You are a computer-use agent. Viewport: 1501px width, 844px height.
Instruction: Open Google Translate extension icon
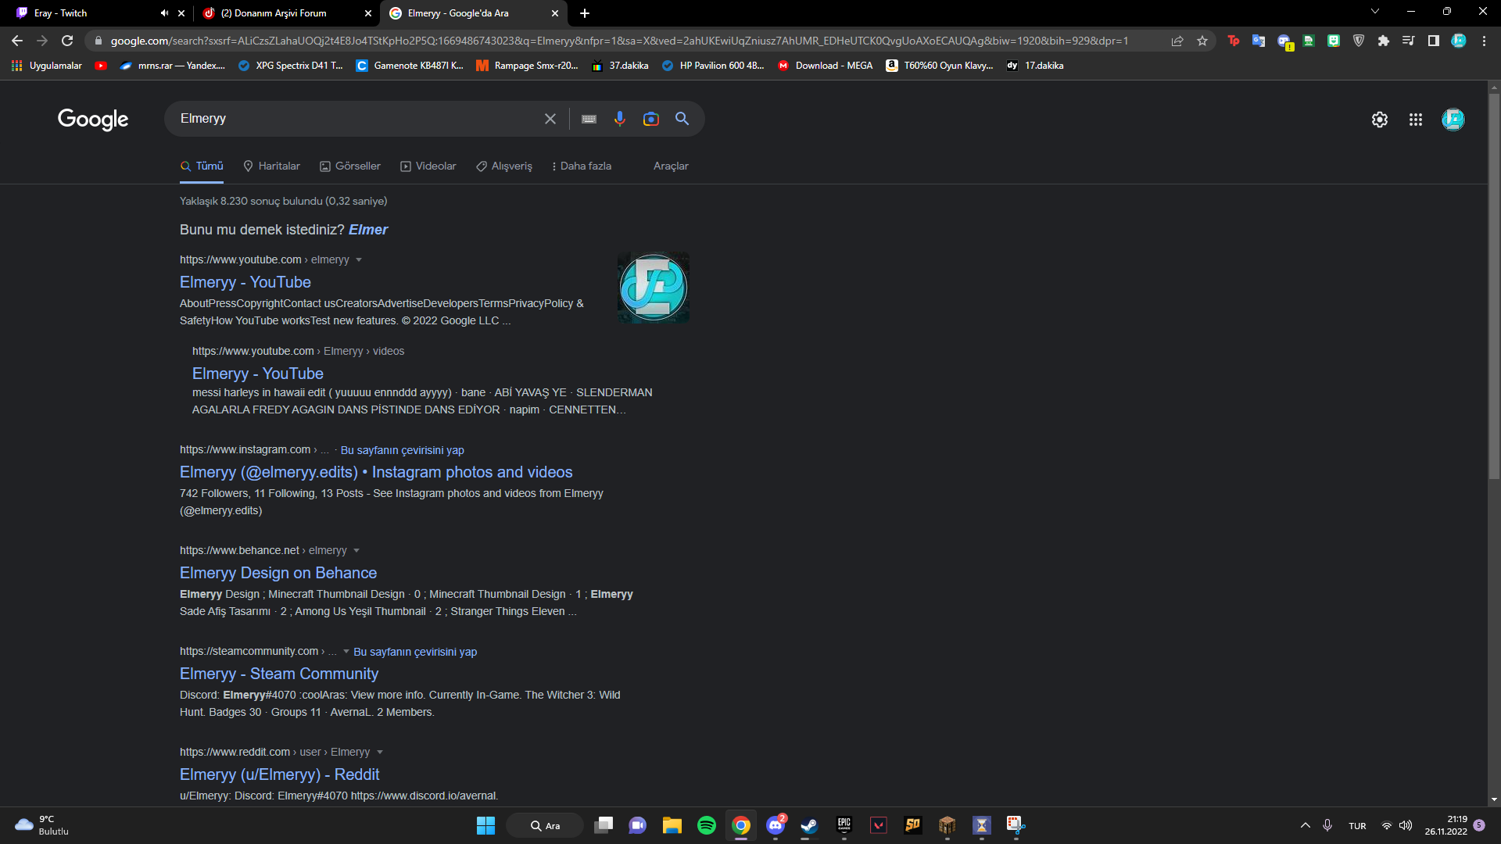coord(1259,41)
